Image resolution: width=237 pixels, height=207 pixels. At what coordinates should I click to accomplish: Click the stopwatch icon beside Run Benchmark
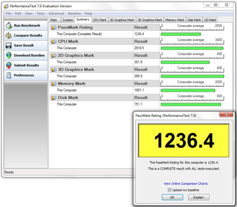[x=9, y=26]
